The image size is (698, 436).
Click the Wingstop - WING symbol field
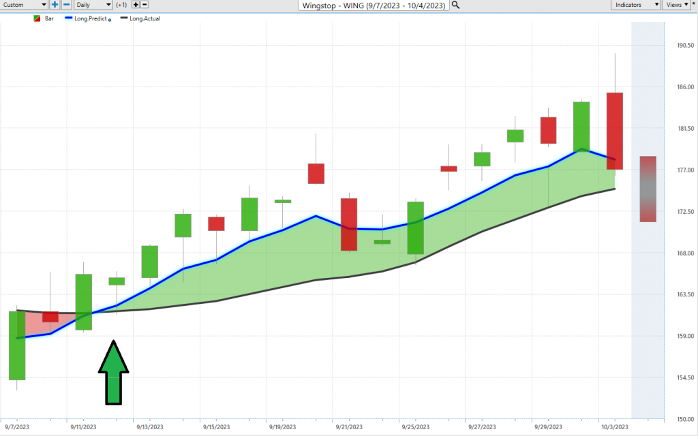point(373,5)
